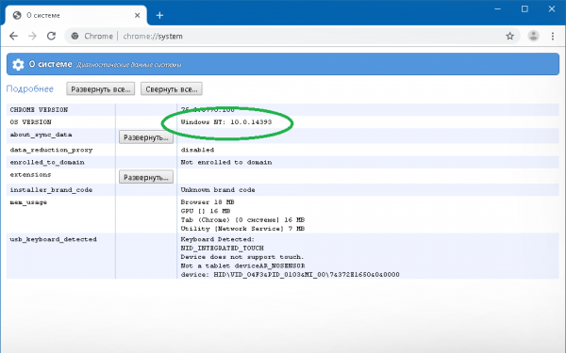Click the gear icon in the header
Image resolution: width=566 pixels, height=353 pixels.
[x=18, y=64]
